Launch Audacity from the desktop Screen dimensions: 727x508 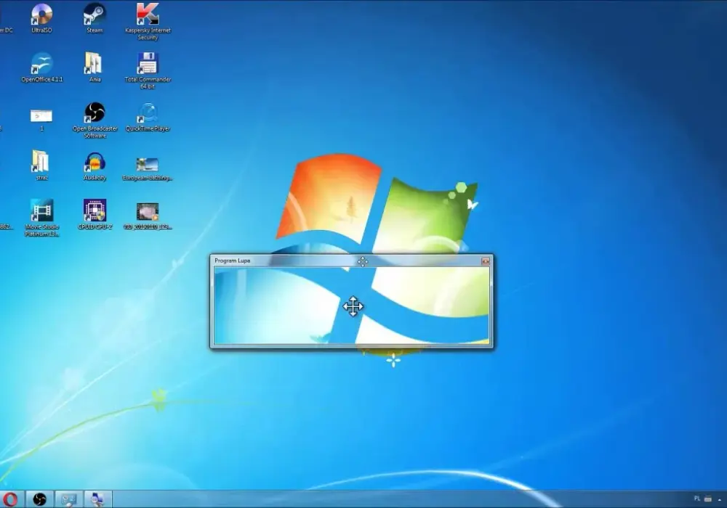point(95,165)
